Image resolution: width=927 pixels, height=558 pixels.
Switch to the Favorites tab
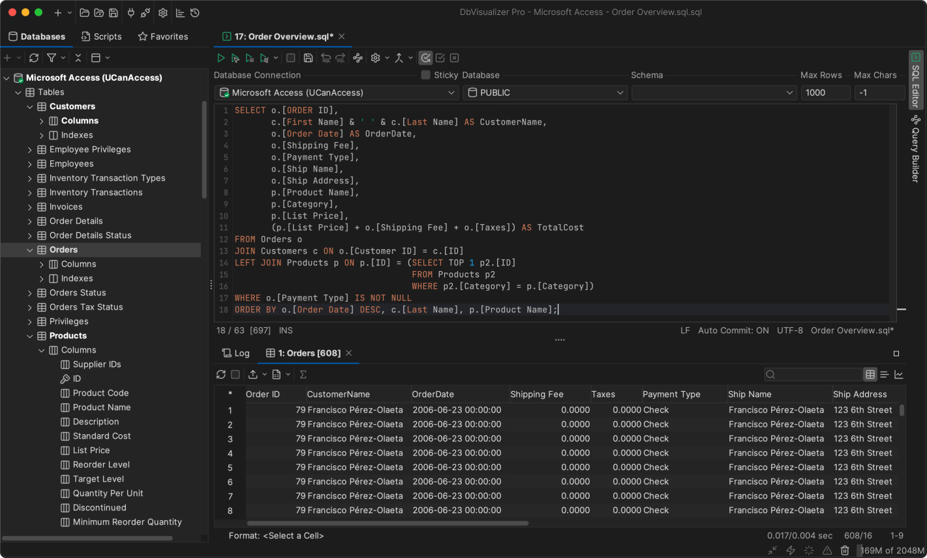click(162, 37)
